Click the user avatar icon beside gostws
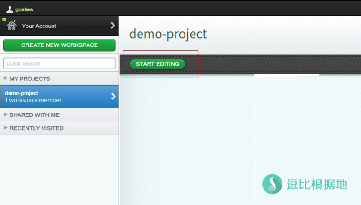 coord(9,9)
